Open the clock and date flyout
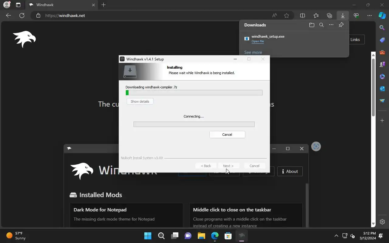The image size is (389, 243). [368, 236]
